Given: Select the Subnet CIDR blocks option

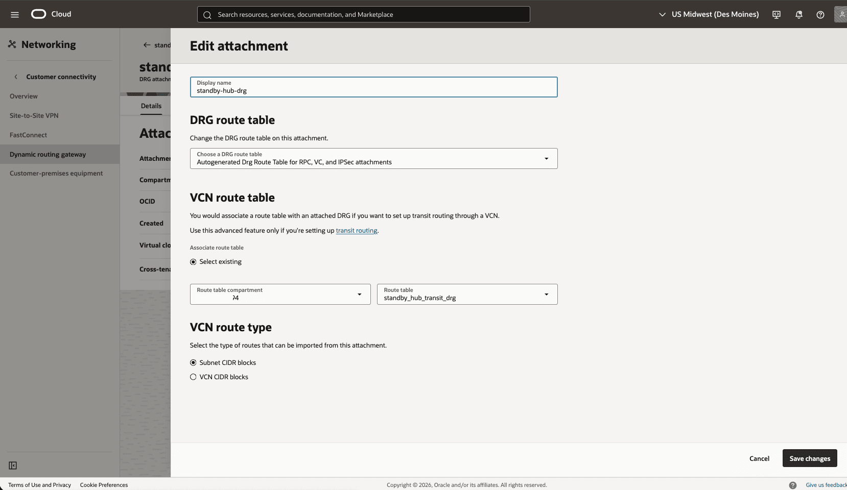Looking at the screenshot, I should (193, 362).
